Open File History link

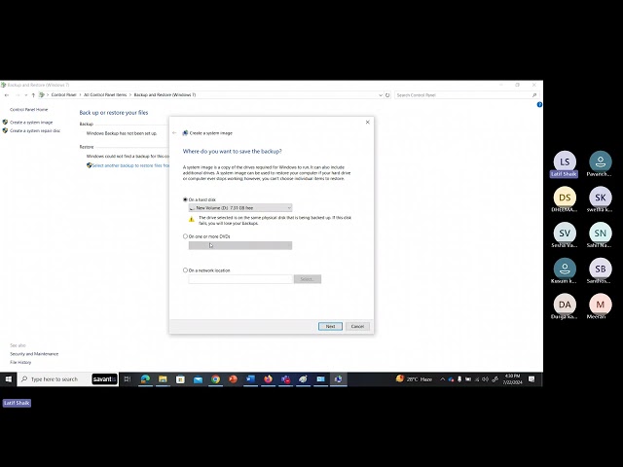coord(20,362)
